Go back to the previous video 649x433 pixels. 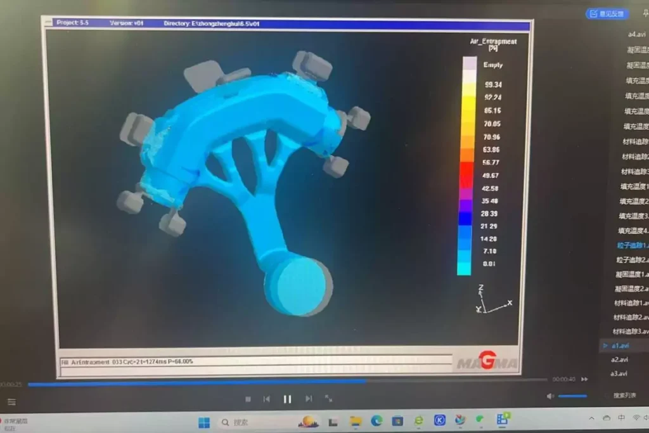[267, 399]
